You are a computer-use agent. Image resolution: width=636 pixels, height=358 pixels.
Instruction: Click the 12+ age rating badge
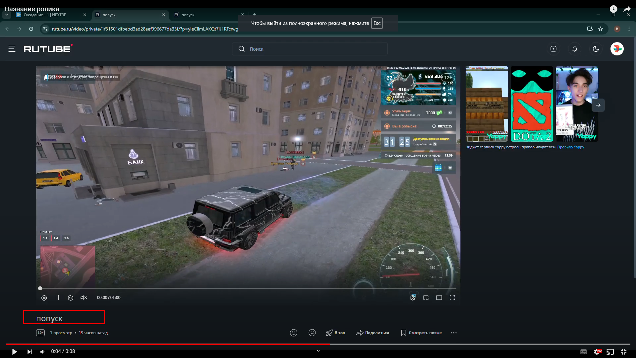point(40,333)
